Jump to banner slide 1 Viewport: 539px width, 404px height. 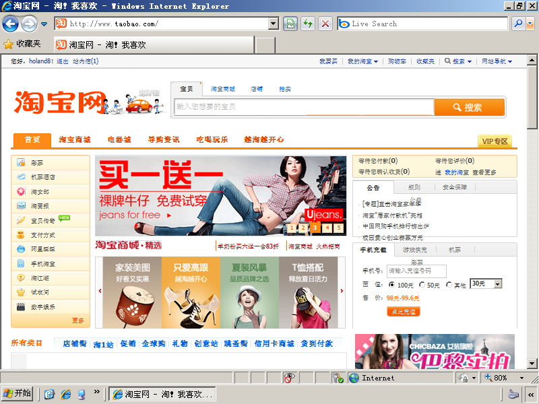click(292, 228)
